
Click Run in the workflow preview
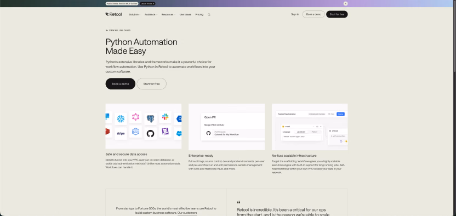[331, 114]
